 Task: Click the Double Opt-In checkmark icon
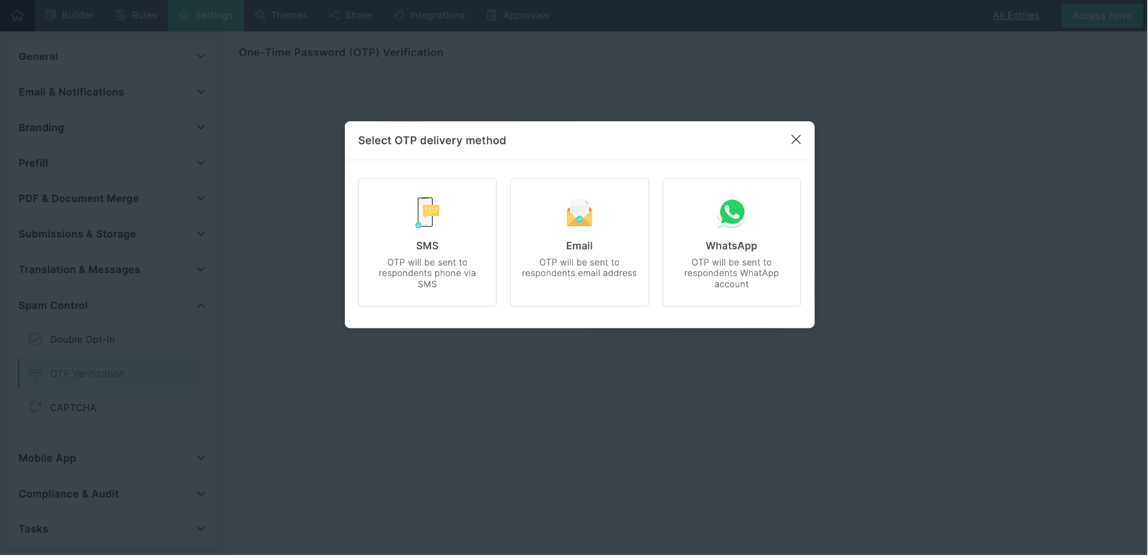[x=35, y=339]
